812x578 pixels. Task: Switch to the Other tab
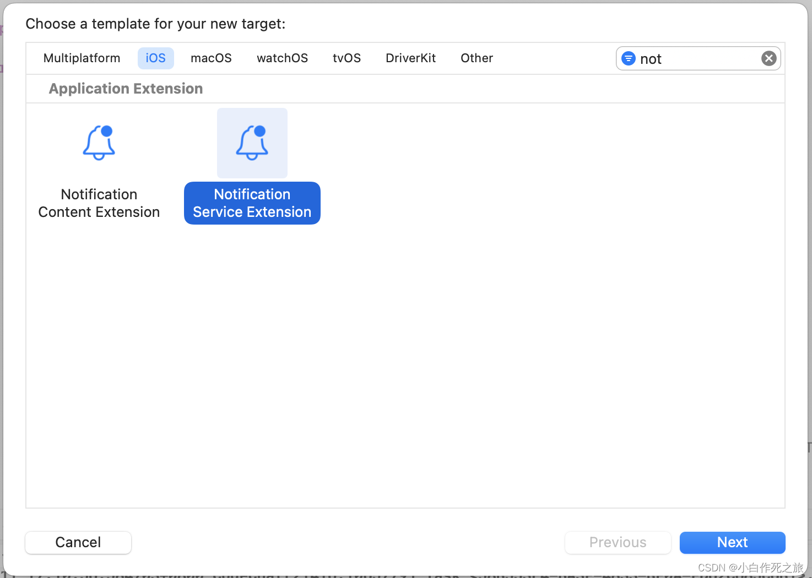pos(477,58)
